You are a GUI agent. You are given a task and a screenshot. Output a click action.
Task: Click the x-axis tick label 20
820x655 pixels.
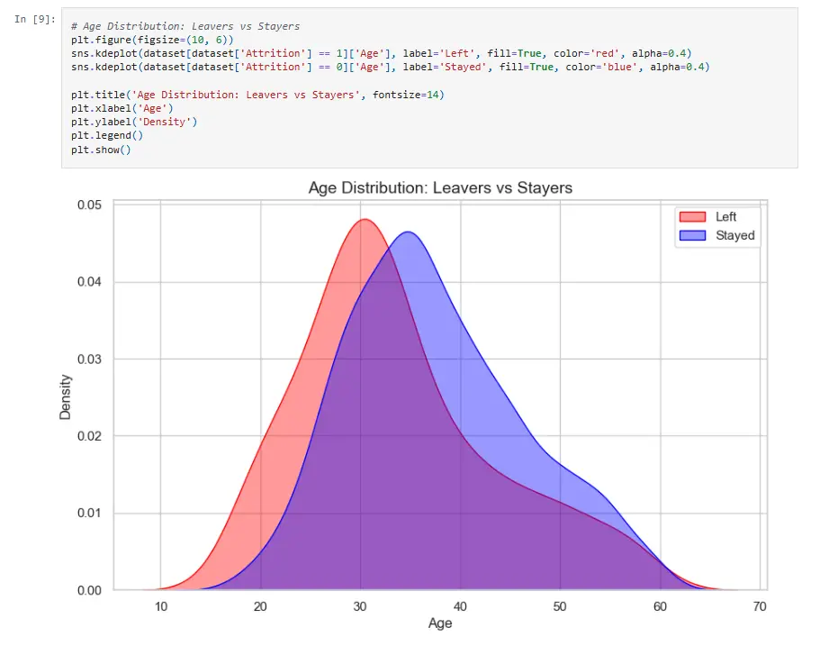260,606
